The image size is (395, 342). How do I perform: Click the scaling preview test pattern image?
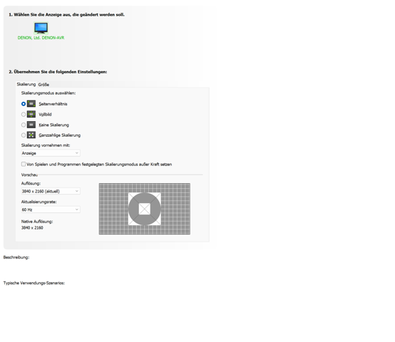(145, 209)
